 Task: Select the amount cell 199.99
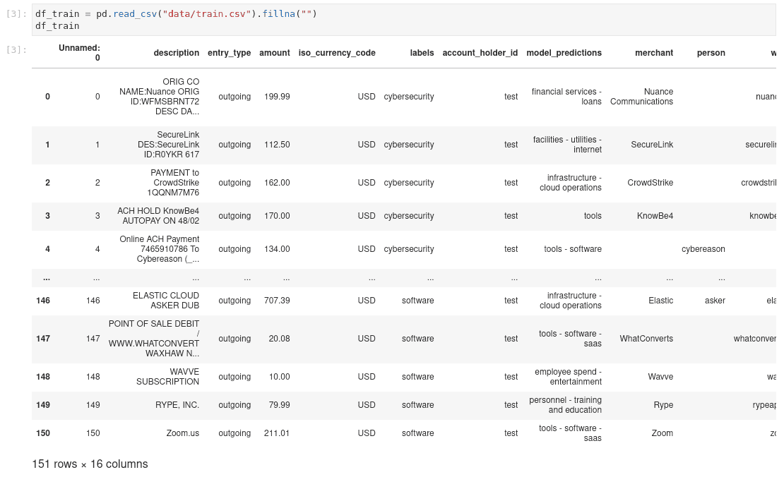tap(277, 97)
